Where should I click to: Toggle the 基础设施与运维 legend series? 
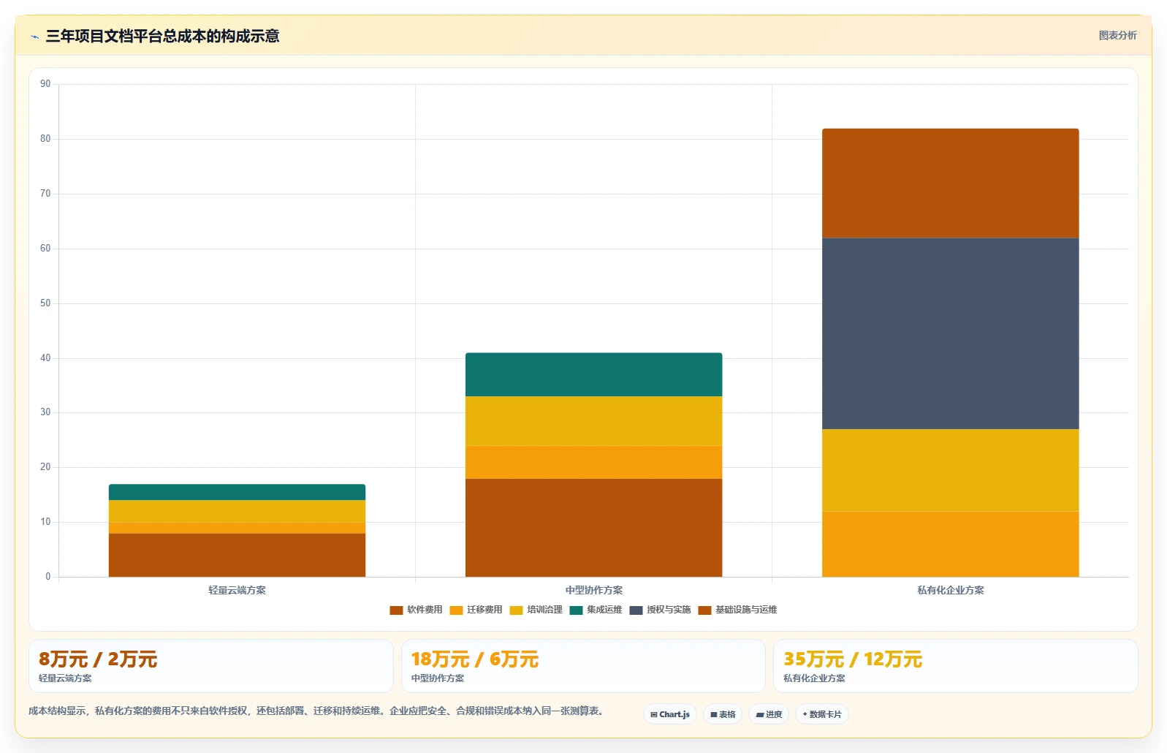tap(737, 610)
